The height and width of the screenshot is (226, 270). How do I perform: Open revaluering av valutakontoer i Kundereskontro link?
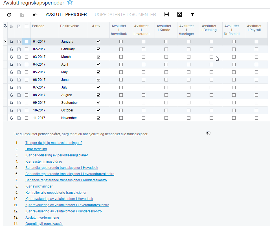[63, 211]
